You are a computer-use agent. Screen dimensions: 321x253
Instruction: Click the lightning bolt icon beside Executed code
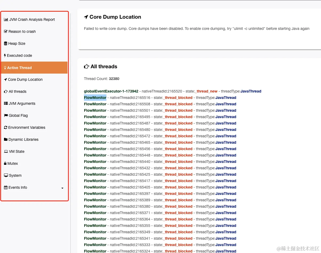pyautogui.click(x=5, y=55)
